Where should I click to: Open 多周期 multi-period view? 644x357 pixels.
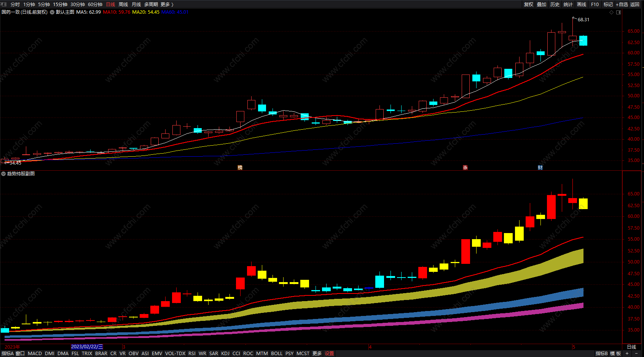(151, 4)
